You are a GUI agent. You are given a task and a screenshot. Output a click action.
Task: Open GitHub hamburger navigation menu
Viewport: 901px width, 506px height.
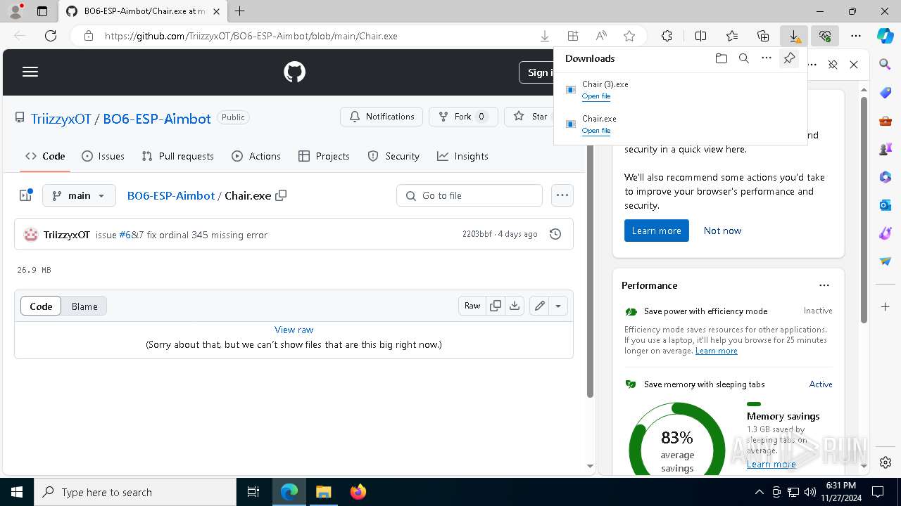[30, 72]
